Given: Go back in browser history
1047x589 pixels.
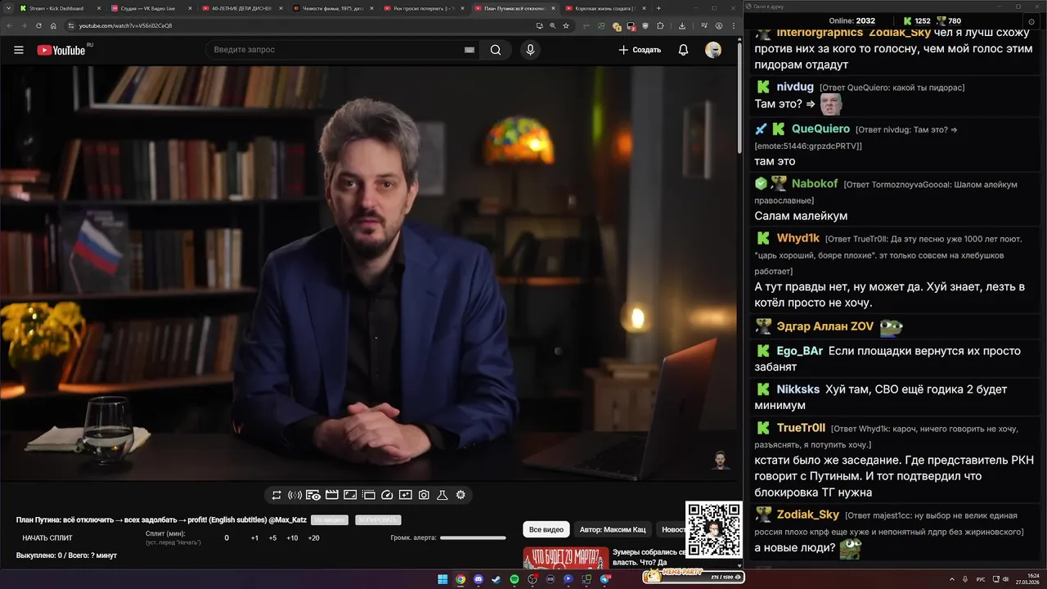Looking at the screenshot, I should (x=9, y=25).
